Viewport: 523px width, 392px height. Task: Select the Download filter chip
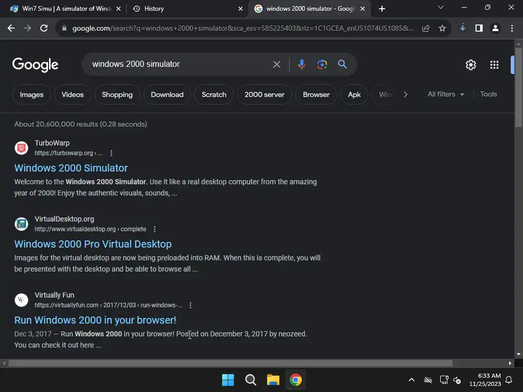(167, 94)
